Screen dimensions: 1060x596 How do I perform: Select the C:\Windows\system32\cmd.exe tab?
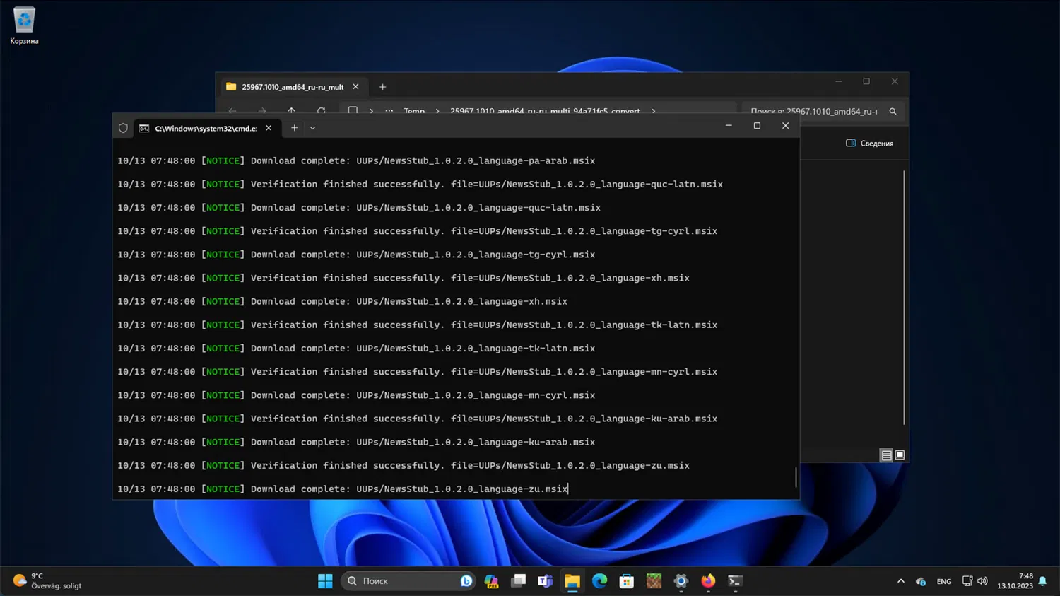(x=205, y=128)
